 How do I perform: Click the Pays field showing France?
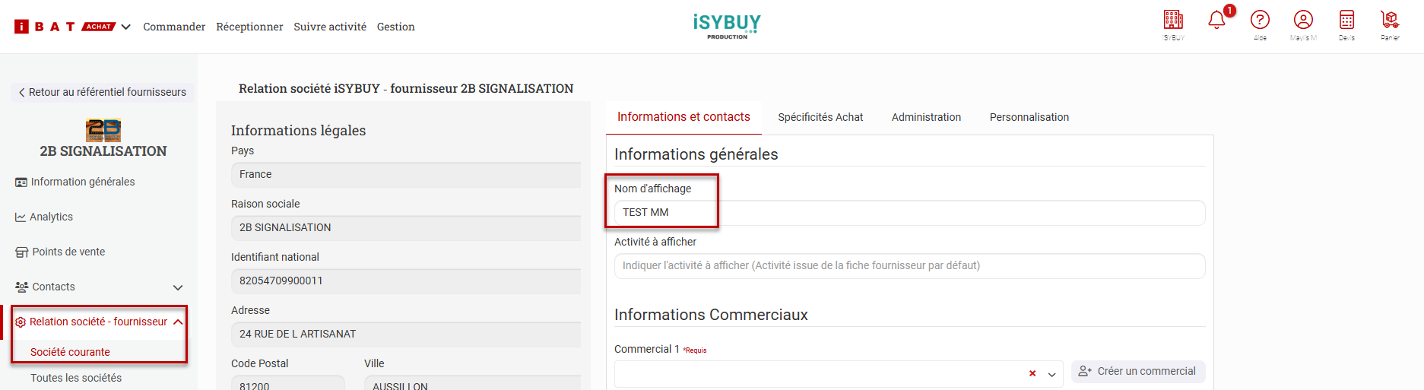tap(406, 175)
